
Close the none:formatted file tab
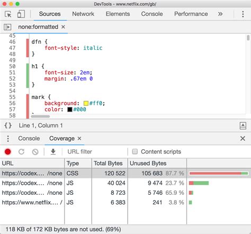[x=63, y=27]
